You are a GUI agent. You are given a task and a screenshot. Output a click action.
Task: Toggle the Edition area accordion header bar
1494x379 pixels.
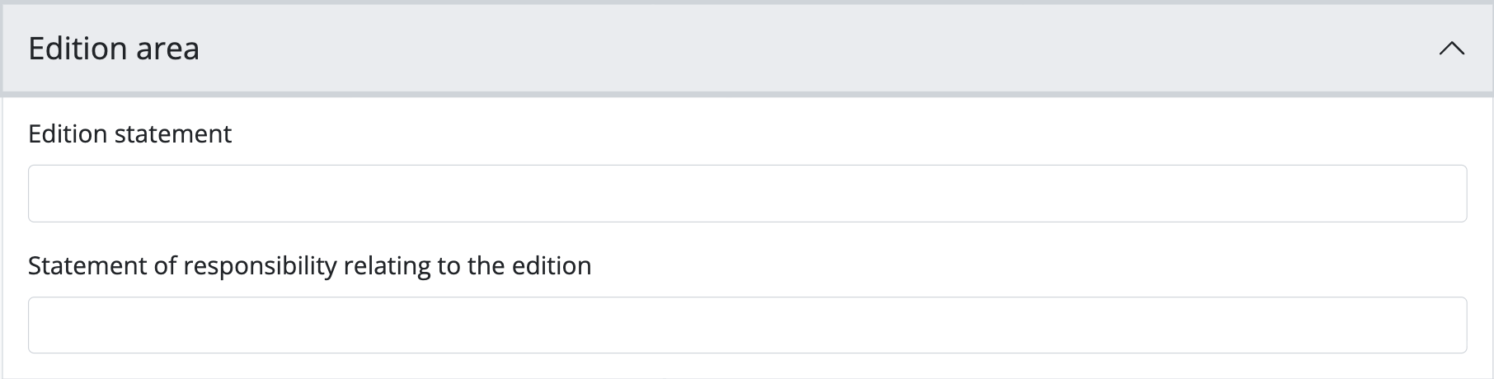[x=742, y=49]
